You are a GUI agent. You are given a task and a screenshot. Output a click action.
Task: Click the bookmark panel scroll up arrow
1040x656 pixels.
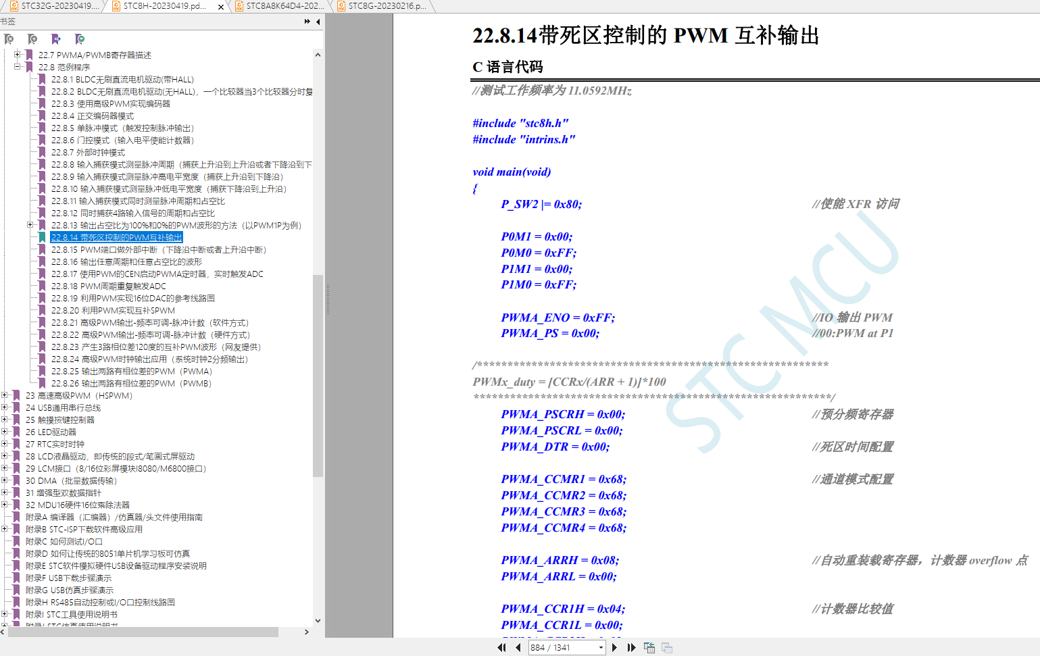coord(318,55)
